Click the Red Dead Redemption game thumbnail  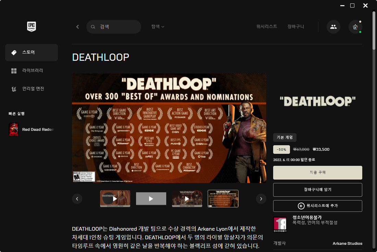click(14, 129)
